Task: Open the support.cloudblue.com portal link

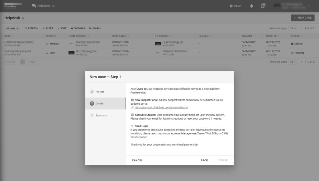Action: pos(161,107)
